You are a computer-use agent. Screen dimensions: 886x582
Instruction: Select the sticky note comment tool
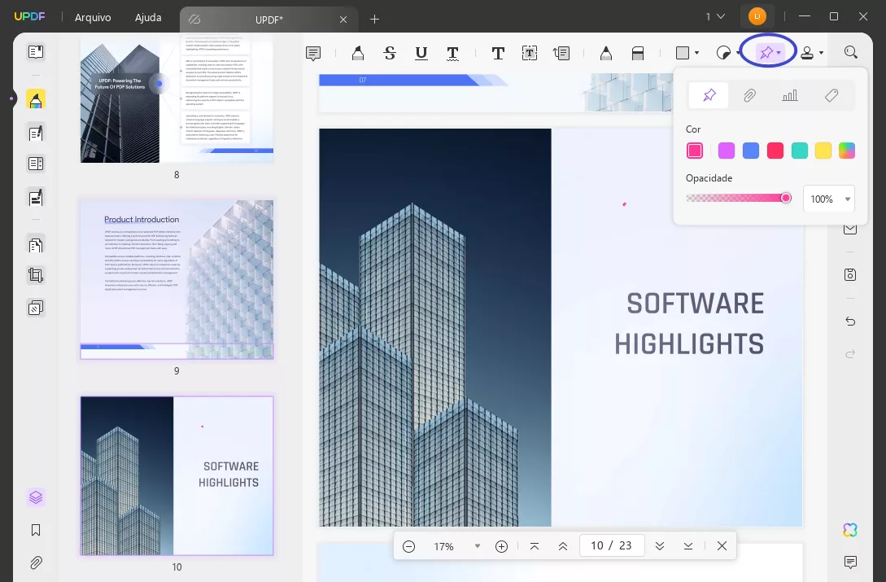(313, 53)
